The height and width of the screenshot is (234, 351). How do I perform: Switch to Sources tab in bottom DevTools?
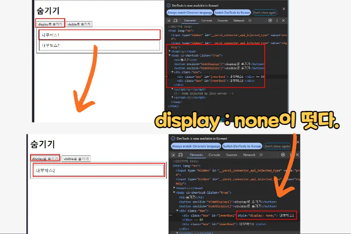pos(231,155)
